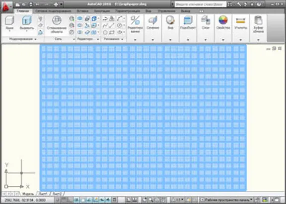Click the keyword search input field
The image size is (286, 204).
click(200, 4)
